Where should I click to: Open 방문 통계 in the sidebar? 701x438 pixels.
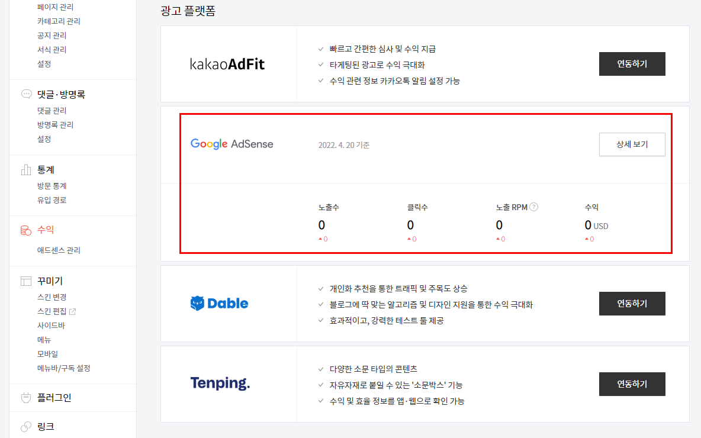click(x=52, y=185)
